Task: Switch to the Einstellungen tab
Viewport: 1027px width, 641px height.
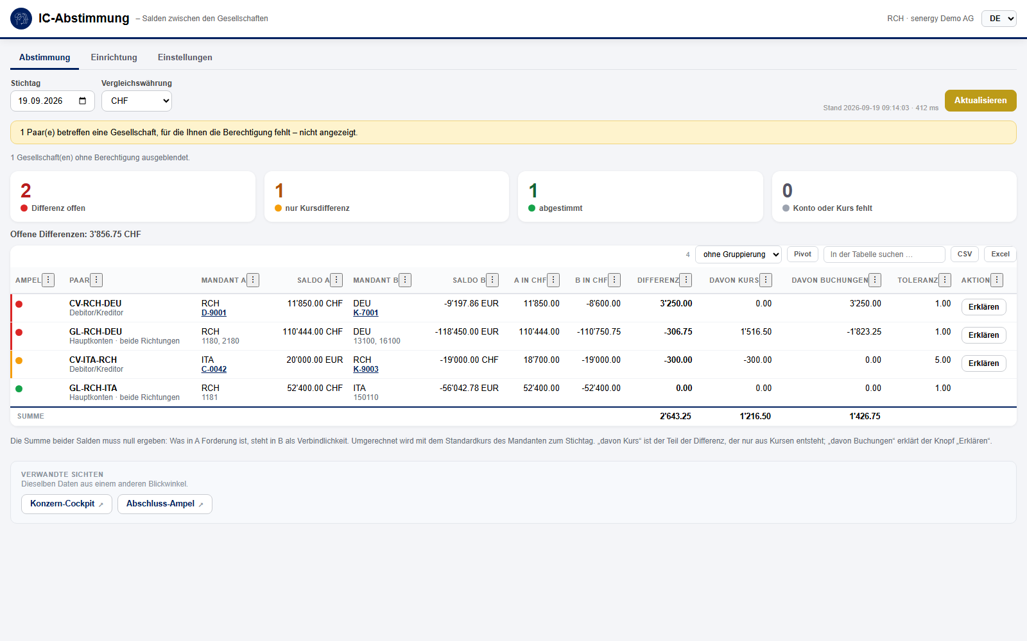Action: tap(185, 57)
